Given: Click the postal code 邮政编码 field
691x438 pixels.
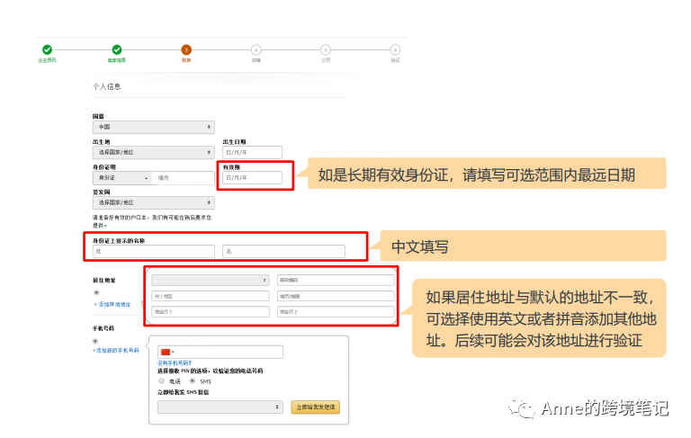Looking at the screenshot, I should click(x=336, y=280).
